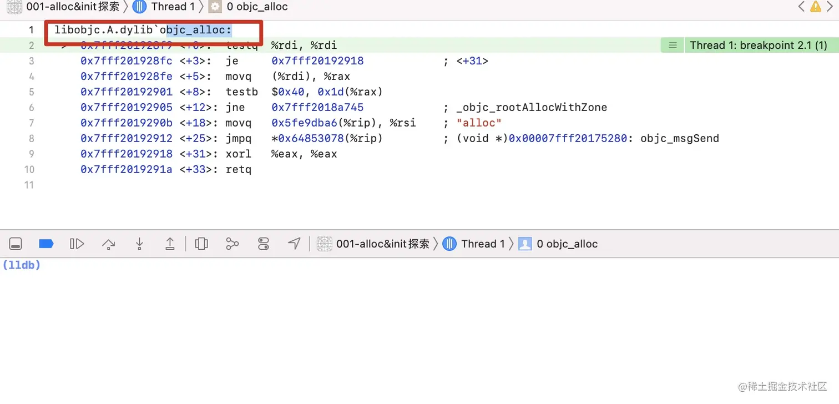Open the Debug Memory Graph tool

(x=233, y=244)
